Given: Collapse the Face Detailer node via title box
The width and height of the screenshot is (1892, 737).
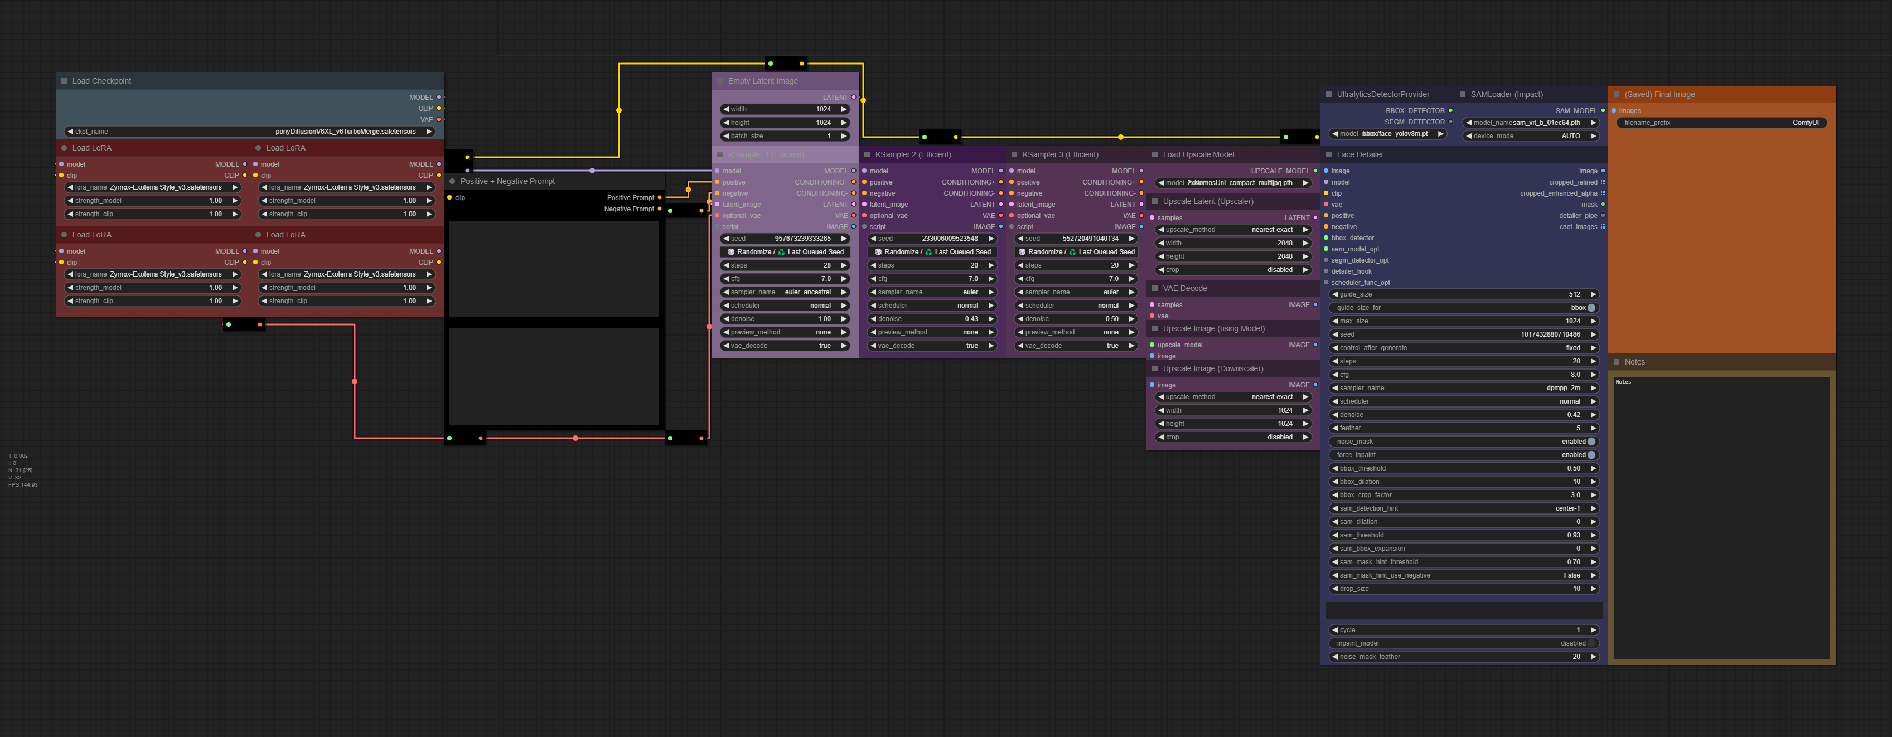Looking at the screenshot, I should pyautogui.click(x=1329, y=155).
